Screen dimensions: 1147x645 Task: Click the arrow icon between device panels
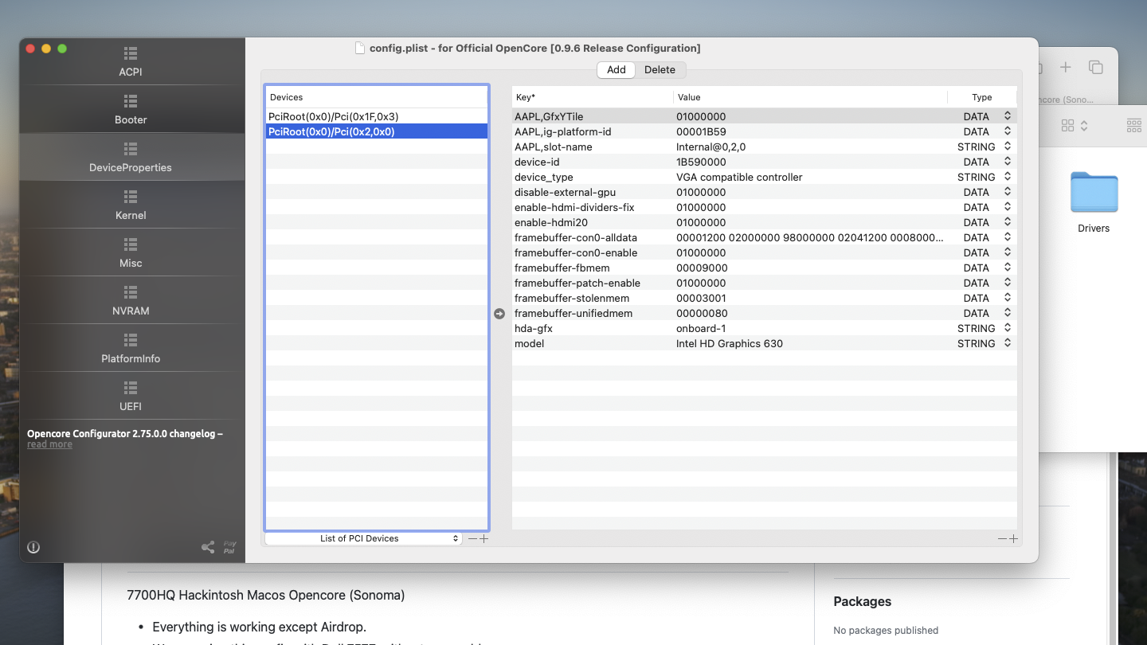pyautogui.click(x=499, y=314)
